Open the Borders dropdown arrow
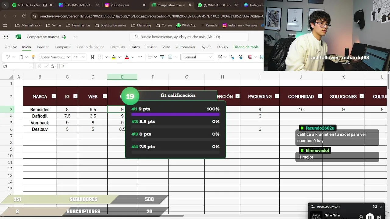 106,57
